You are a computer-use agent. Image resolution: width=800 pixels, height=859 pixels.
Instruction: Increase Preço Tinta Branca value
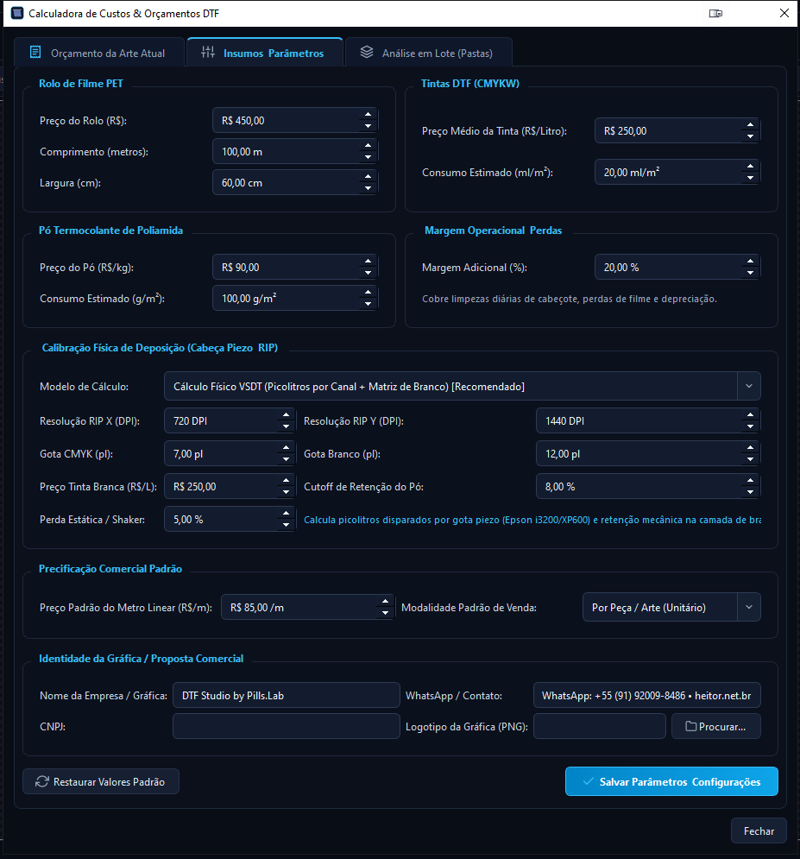coord(286,481)
